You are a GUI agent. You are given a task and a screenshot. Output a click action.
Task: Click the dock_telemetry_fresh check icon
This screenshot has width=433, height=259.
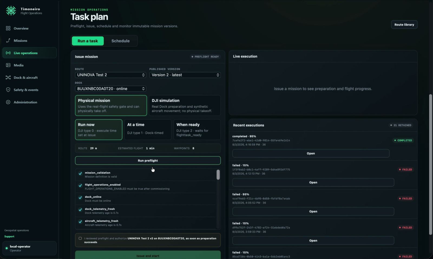point(80,210)
